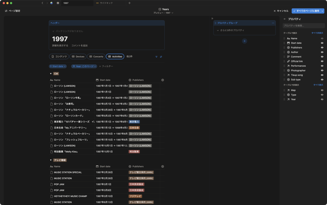327x205 pixels.
Task: Click the Years database icon in header
Action: coord(160,9)
